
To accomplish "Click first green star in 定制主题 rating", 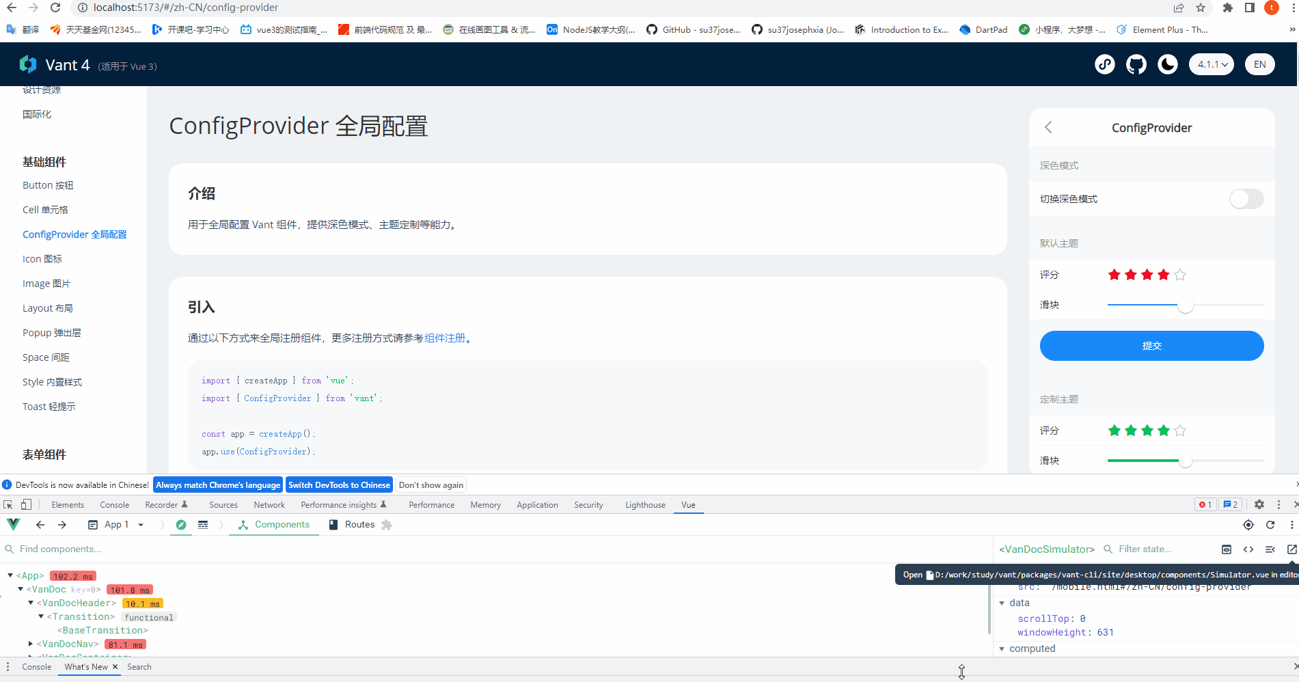I will coord(1115,431).
